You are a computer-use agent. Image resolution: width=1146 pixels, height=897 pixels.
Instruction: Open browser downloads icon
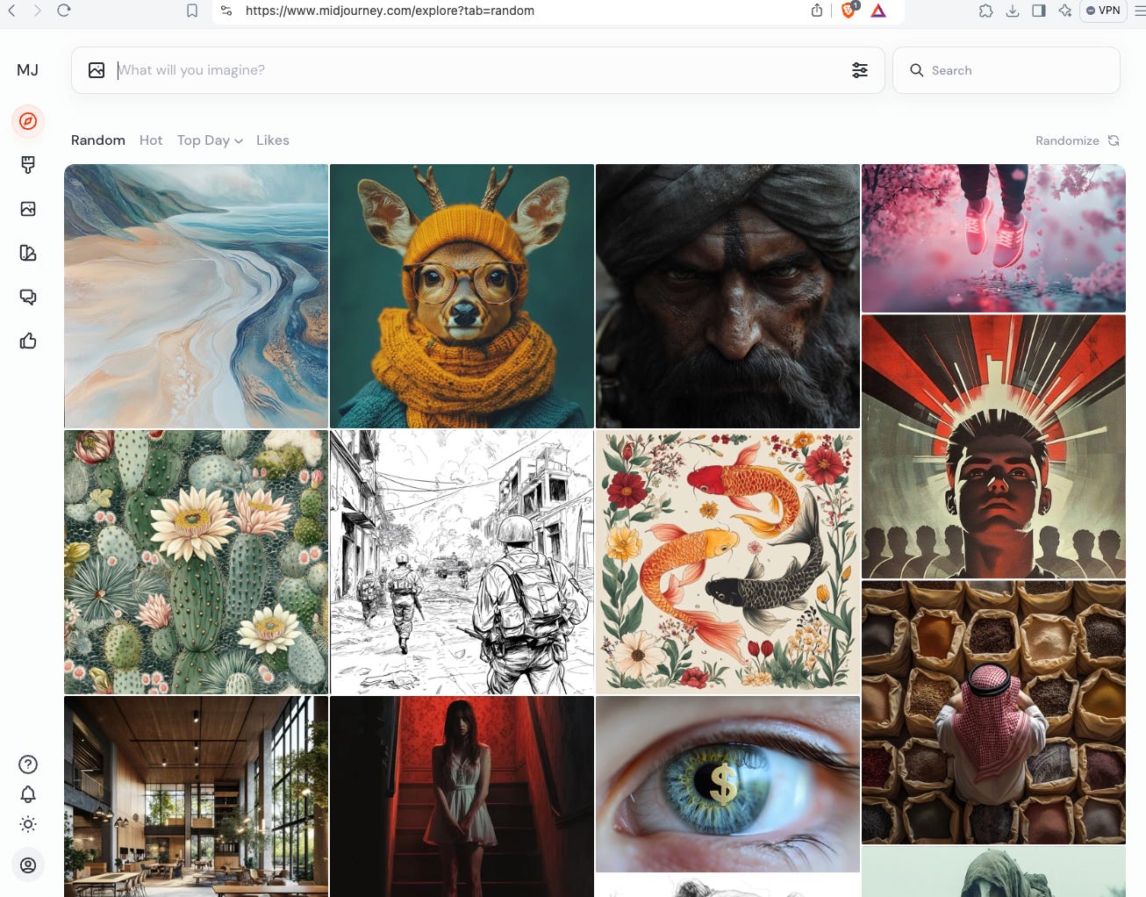click(1013, 11)
